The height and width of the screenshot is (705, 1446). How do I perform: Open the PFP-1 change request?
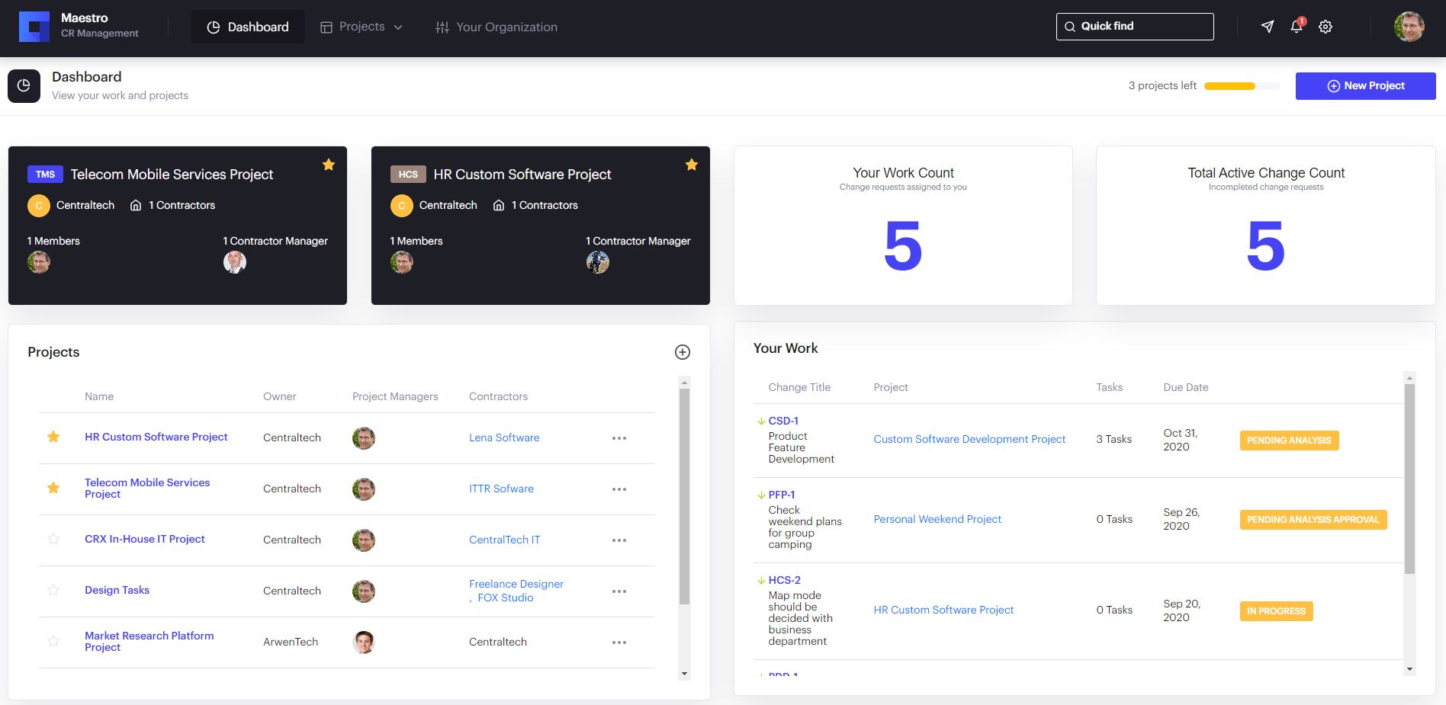tap(782, 495)
